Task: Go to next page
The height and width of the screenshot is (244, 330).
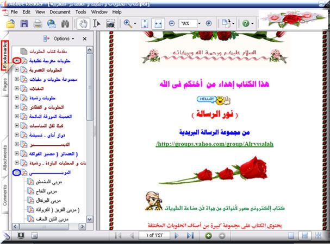Action: [x=177, y=236]
